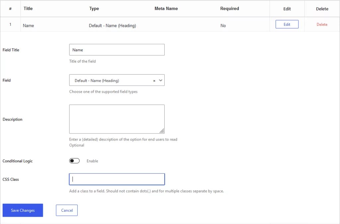Click the Save Changes button
This screenshot has width=340, height=224.
pos(23,210)
